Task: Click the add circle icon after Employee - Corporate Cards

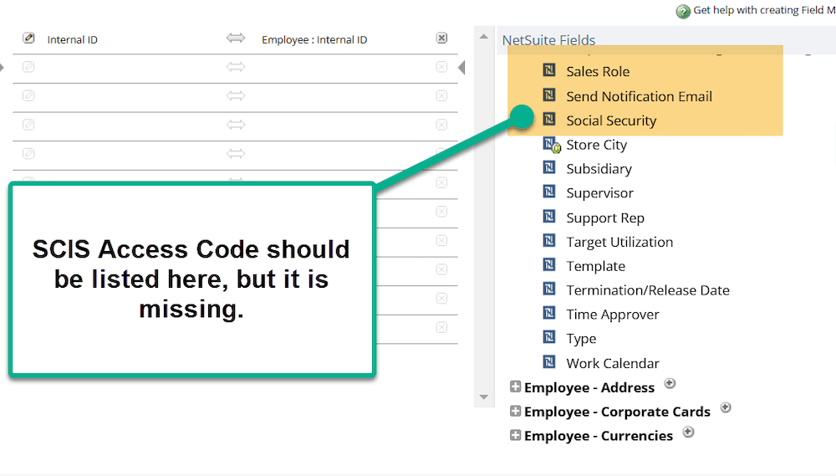Action: pos(726,407)
